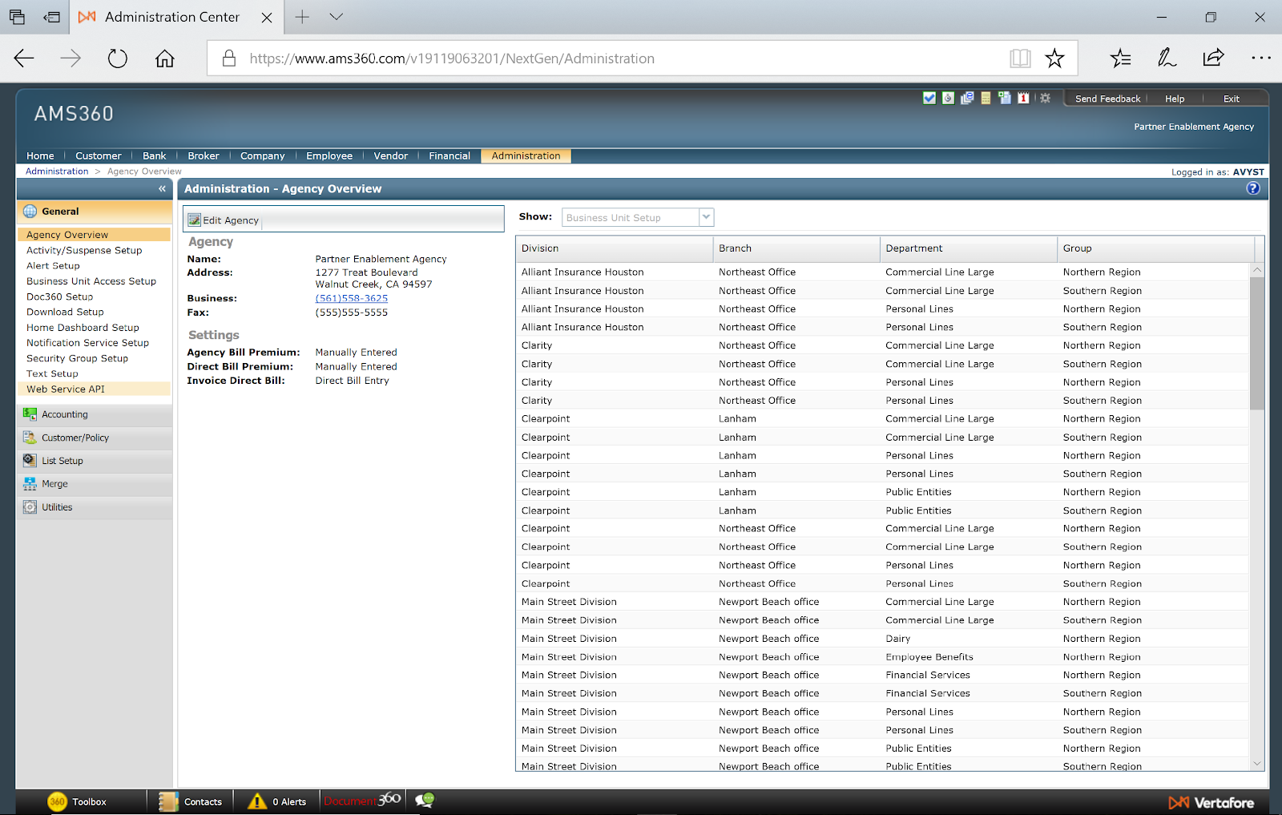The height and width of the screenshot is (815, 1282).
Task: Click the Customer/Policy section icon
Action: click(x=30, y=438)
